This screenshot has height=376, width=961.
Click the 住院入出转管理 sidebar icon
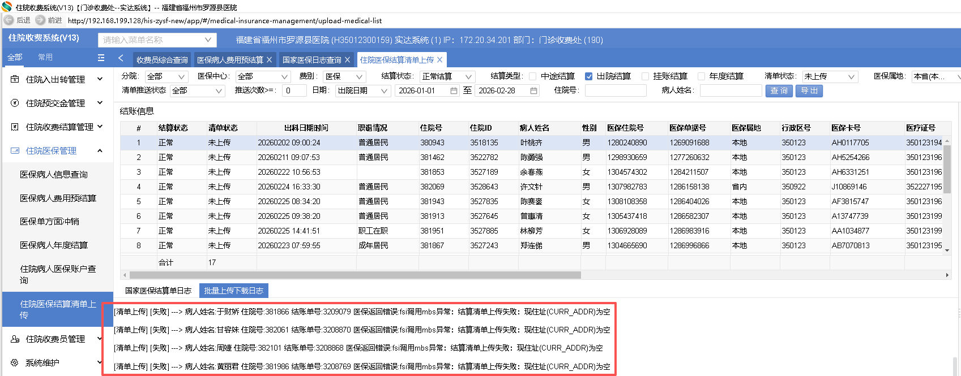coord(15,79)
